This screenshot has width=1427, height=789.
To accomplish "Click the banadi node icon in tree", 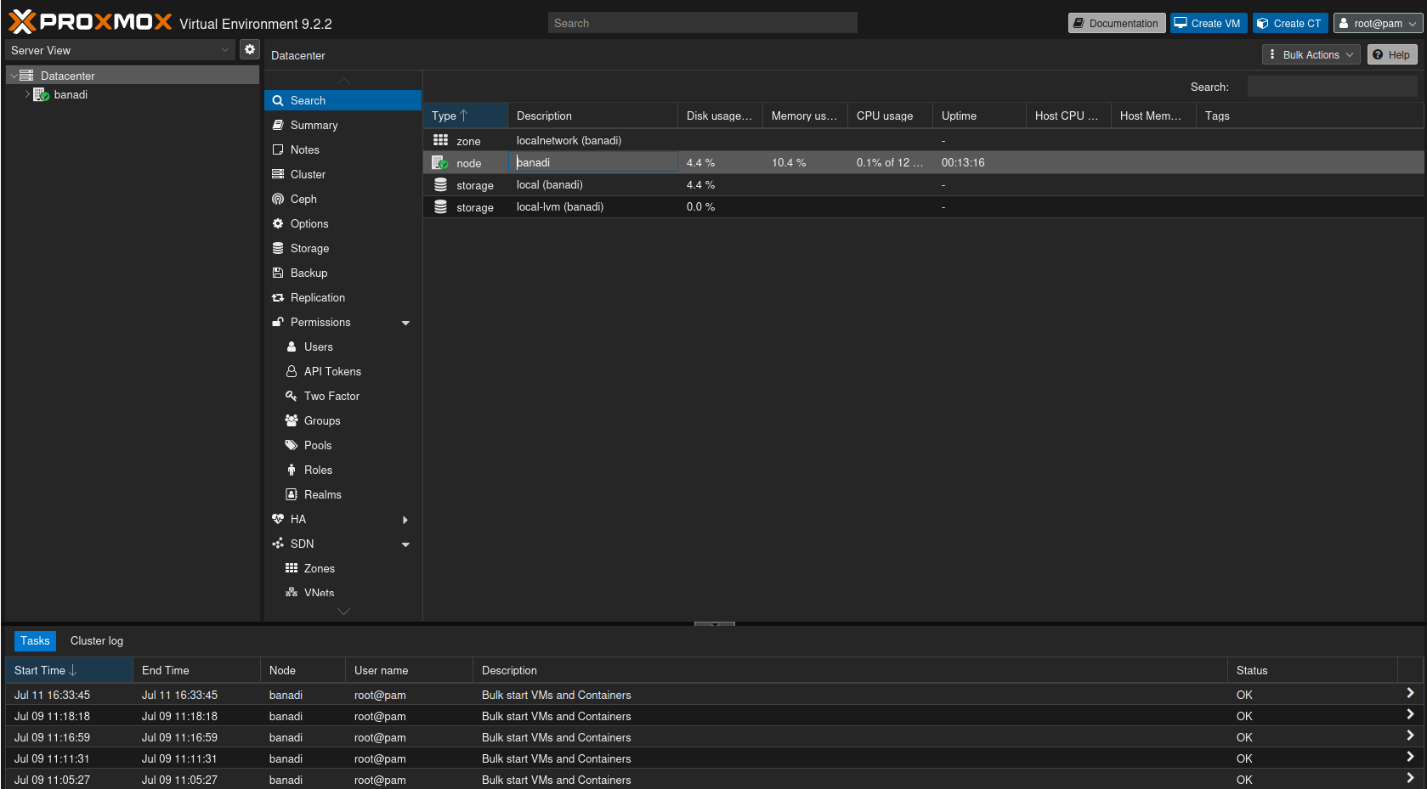I will coord(41,94).
